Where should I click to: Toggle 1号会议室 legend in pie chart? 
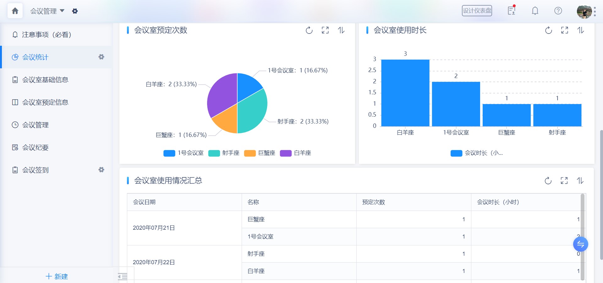pos(184,153)
